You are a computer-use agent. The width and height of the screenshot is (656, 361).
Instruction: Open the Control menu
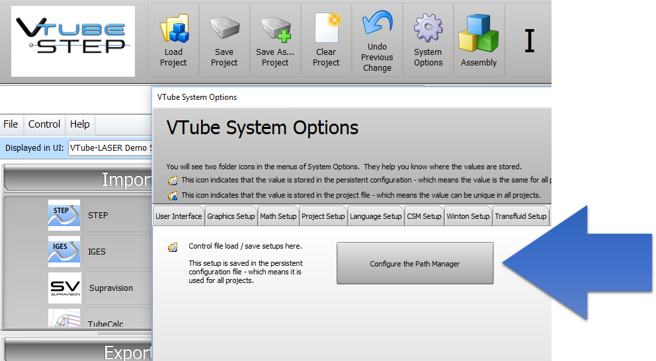point(44,124)
